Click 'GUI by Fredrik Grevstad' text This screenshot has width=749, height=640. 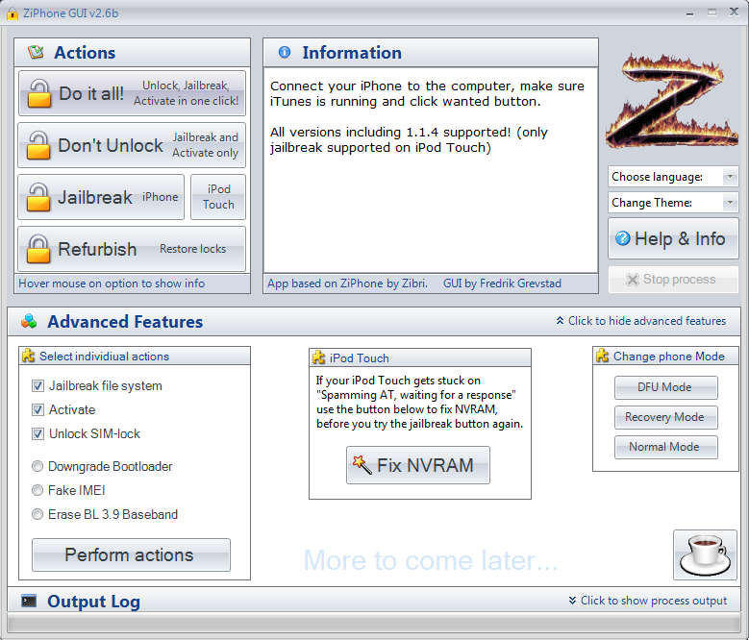coord(502,283)
